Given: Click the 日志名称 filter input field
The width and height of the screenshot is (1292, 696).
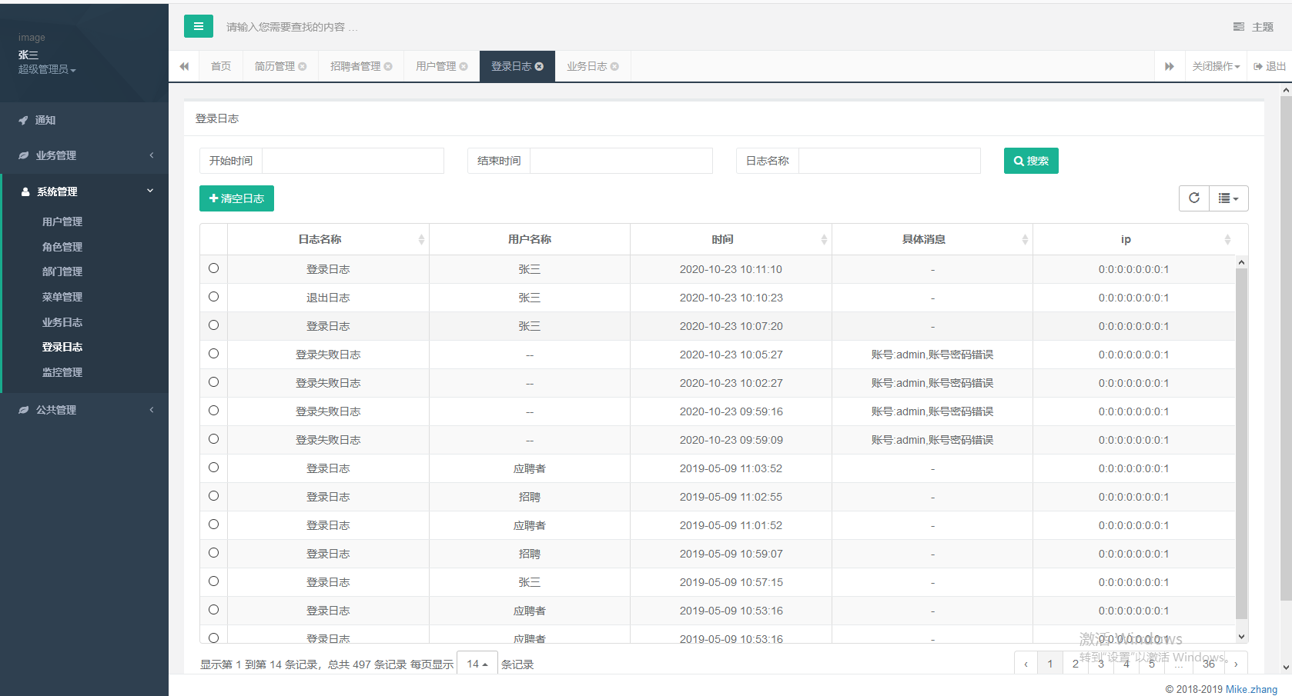Looking at the screenshot, I should (889, 161).
